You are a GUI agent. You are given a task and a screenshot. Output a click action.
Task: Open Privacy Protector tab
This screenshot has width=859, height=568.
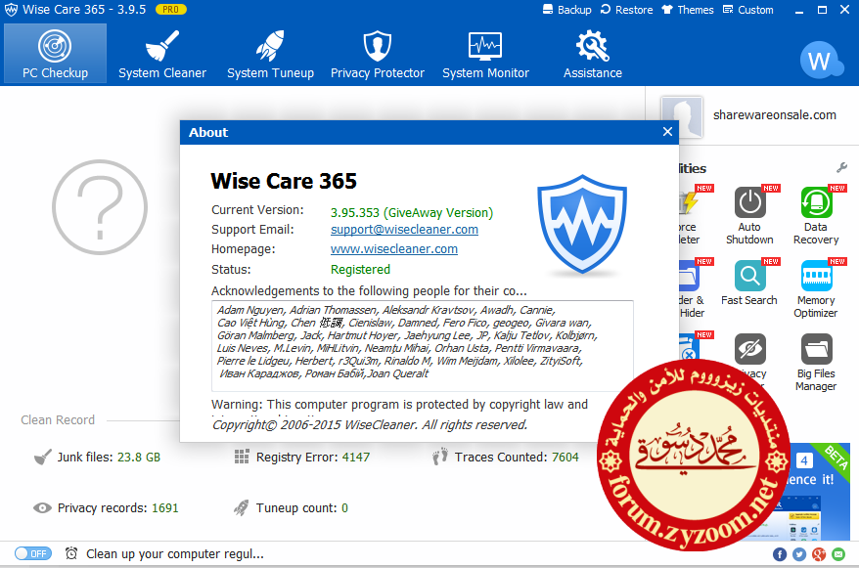pos(378,54)
